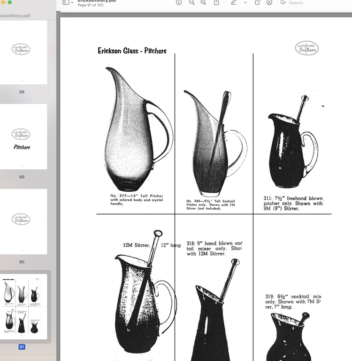
Task: Click the Erickson Glass - Pitchers heading
Action: pyautogui.click(x=132, y=51)
